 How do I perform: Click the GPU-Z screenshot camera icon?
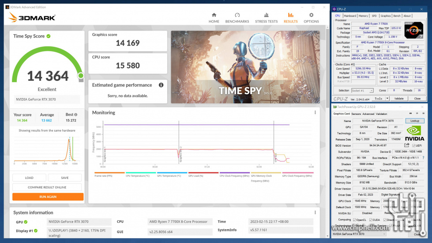pyautogui.click(x=410, y=114)
